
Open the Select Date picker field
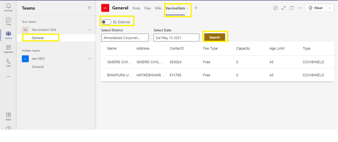coord(176,37)
